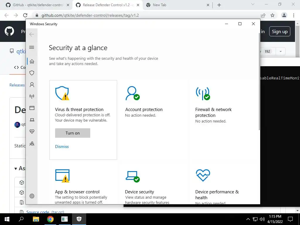
Task: Click the back arrow in Windows Security
Action: 32,34
